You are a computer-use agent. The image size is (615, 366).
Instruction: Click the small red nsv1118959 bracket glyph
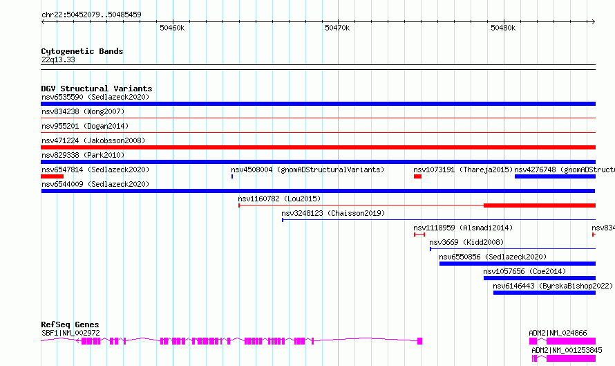[x=419, y=235]
